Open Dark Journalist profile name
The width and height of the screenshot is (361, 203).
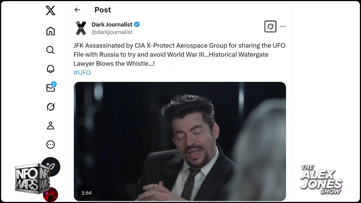pos(112,25)
